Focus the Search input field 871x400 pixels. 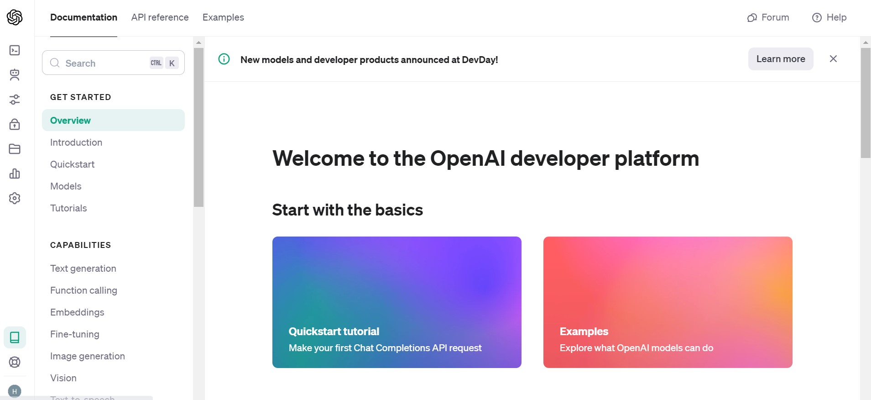click(113, 63)
